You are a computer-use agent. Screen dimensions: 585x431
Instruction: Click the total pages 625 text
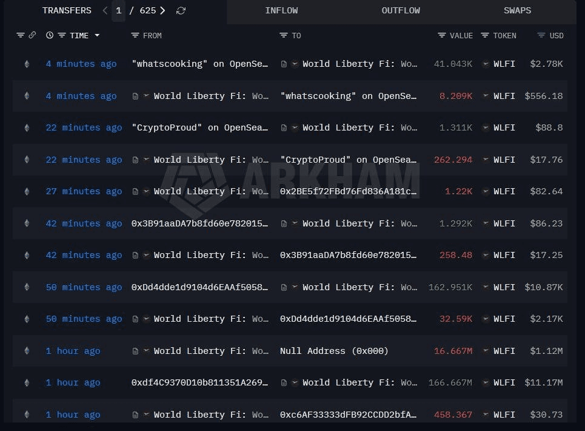148,10
